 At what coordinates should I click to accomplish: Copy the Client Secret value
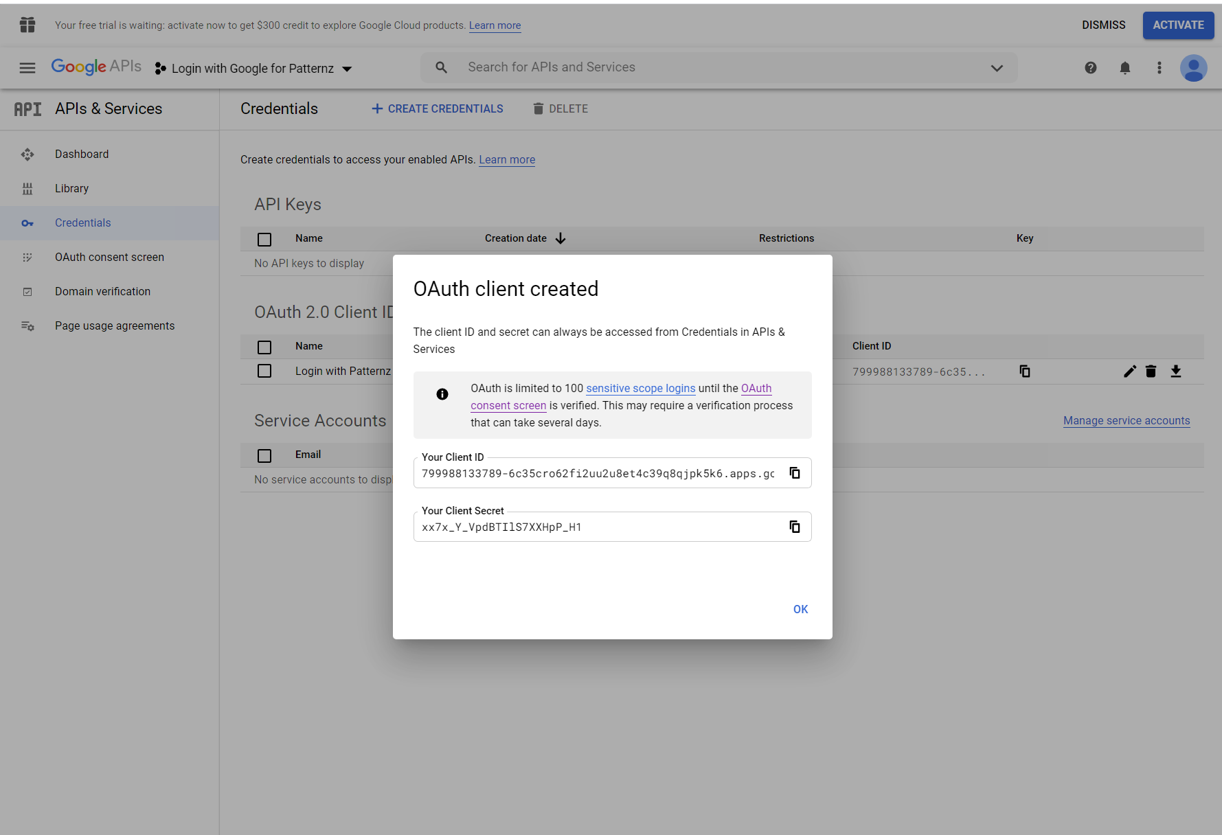click(795, 527)
